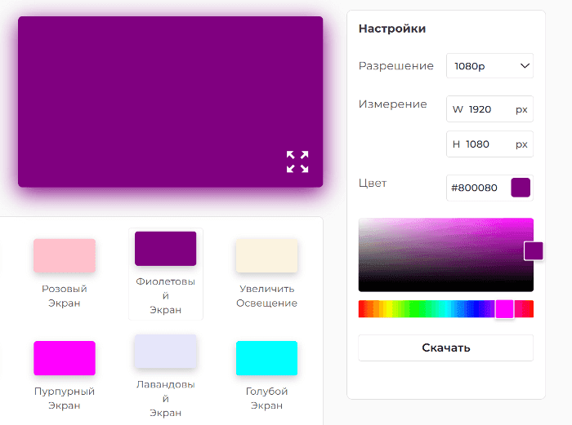Click the #800080 hex color field
The image size is (572, 425).
click(x=476, y=188)
